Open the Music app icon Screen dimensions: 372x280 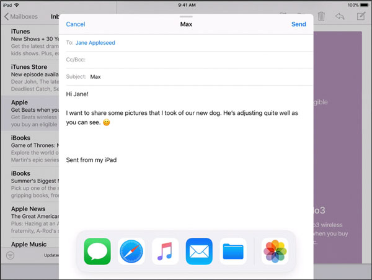point(165,251)
